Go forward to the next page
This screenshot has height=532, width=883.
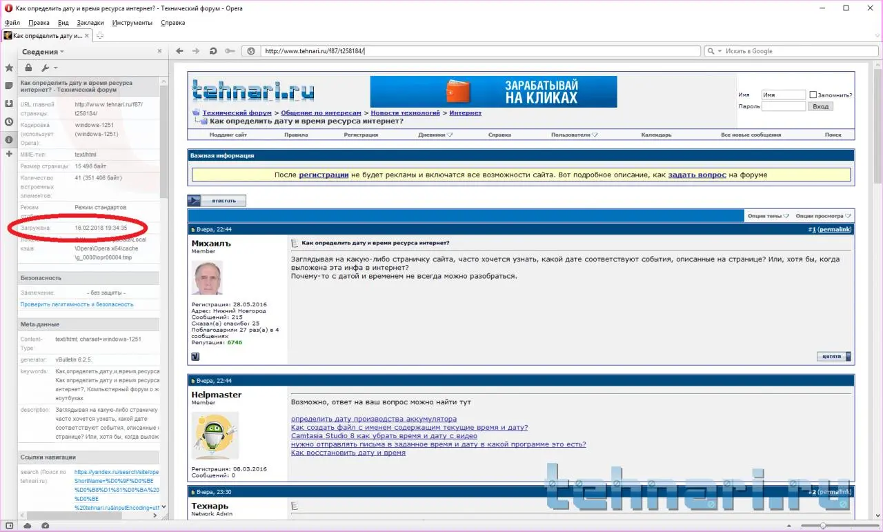[x=196, y=51]
